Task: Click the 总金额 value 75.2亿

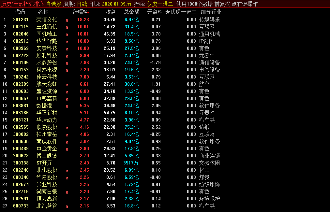Action: [x=131, y=127]
